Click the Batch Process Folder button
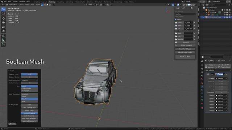The image size is (232, 130). point(185,52)
